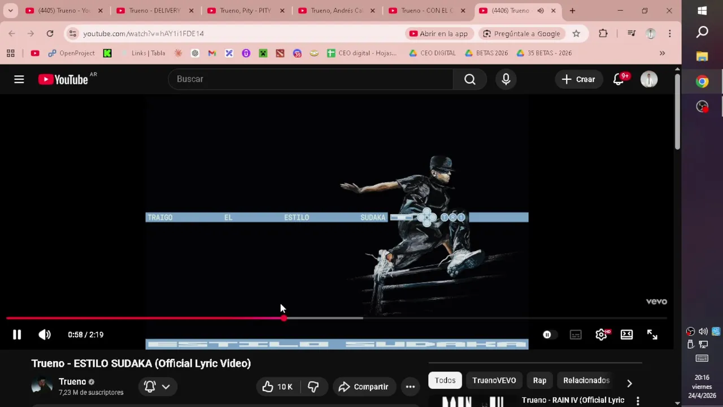
Task: Switch to Trueno, Pity tab
Action: tap(245, 11)
